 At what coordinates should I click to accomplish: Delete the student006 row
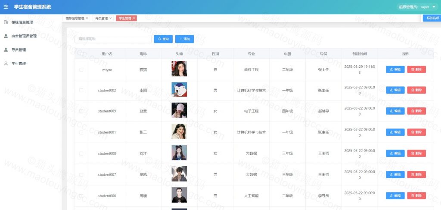(416, 196)
